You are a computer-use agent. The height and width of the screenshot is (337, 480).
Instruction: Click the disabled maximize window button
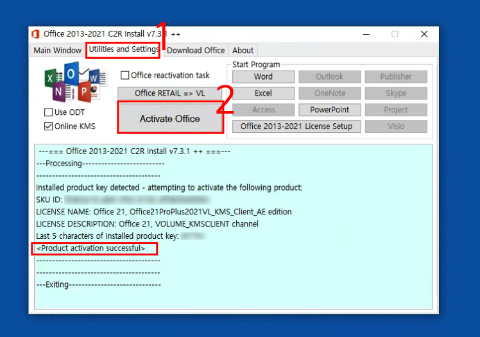(x=395, y=34)
